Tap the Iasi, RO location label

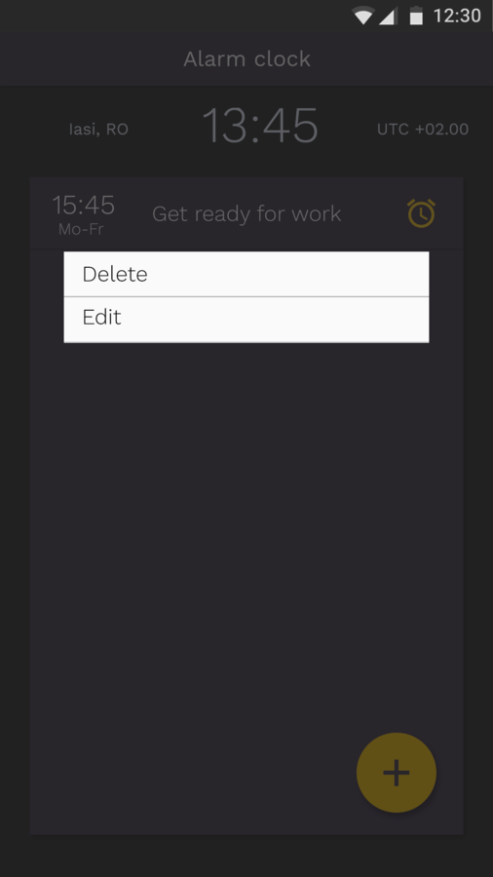point(98,130)
